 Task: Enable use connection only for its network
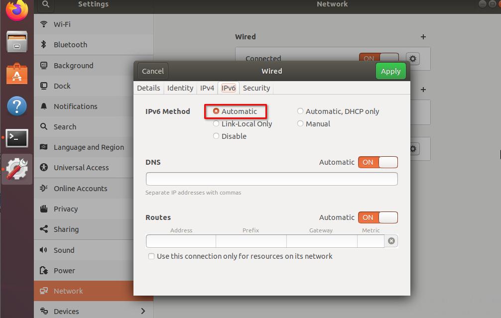point(151,256)
